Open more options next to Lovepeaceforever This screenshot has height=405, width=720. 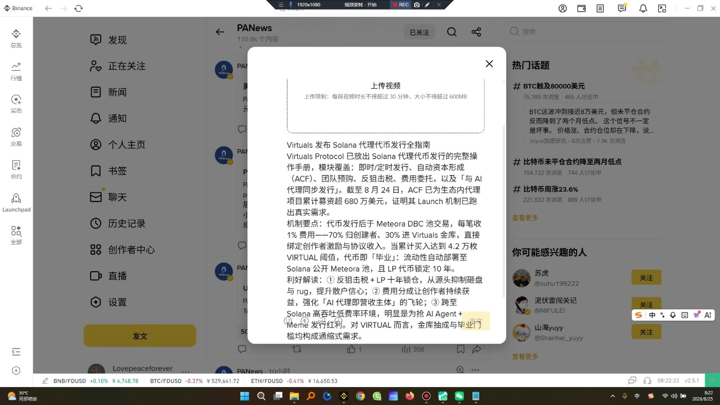[186, 372]
